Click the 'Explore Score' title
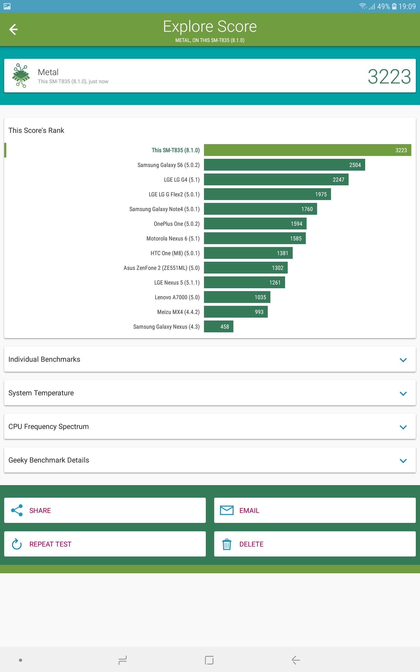The width and height of the screenshot is (420, 672). [210, 27]
